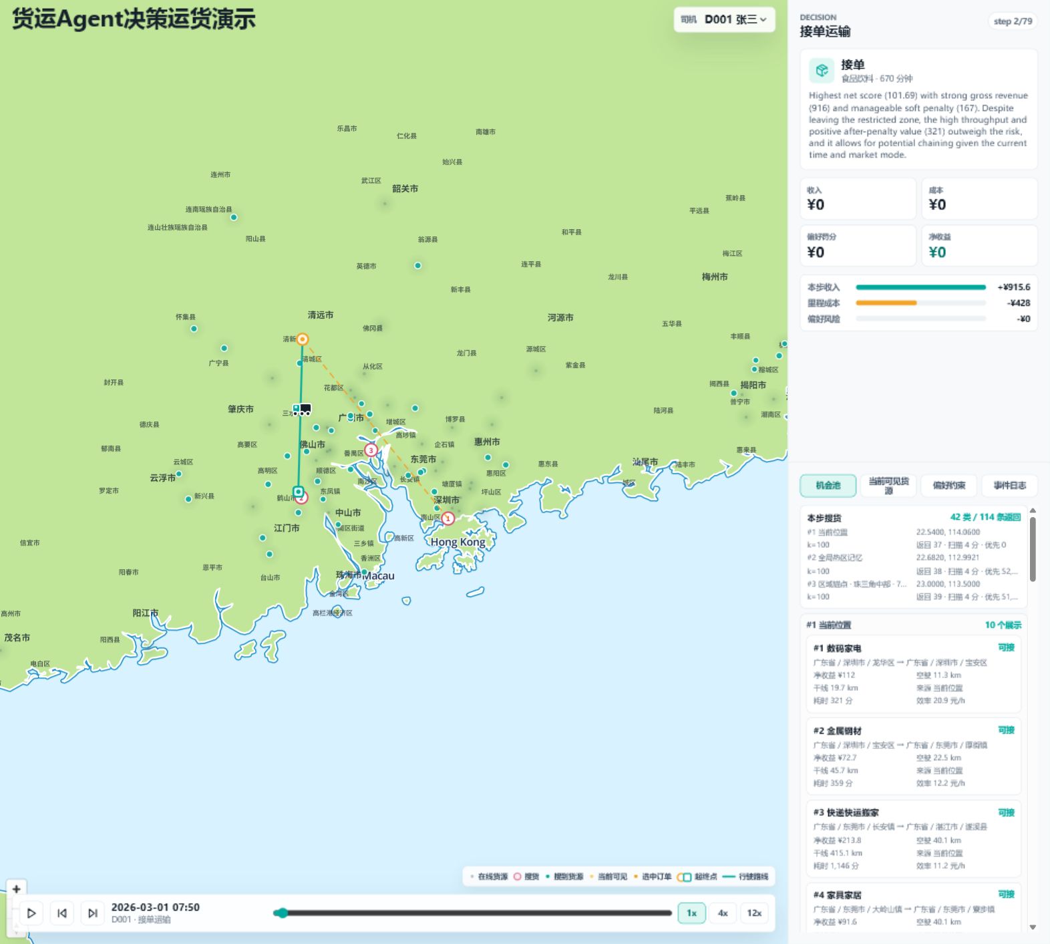This screenshot has width=1050, height=944.
Task: Click the teal cargo dot near 怀集县
Action: click(194, 329)
